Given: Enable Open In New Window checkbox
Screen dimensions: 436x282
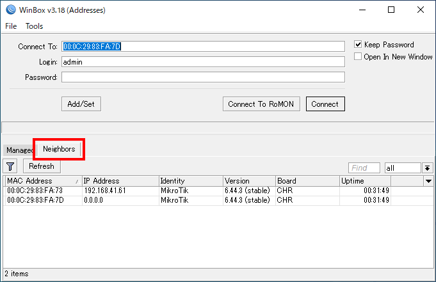Looking at the screenshot, I should 358,57.
